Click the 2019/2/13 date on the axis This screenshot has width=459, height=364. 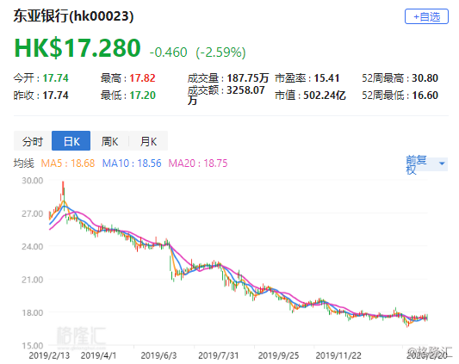click(49, 355)
